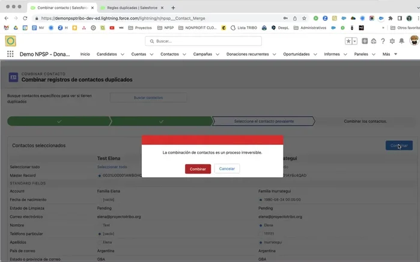Bookmark this page with the address bar star
Image resolution: width=420 pixels, height=262 pixels.
tap(304, 18)
